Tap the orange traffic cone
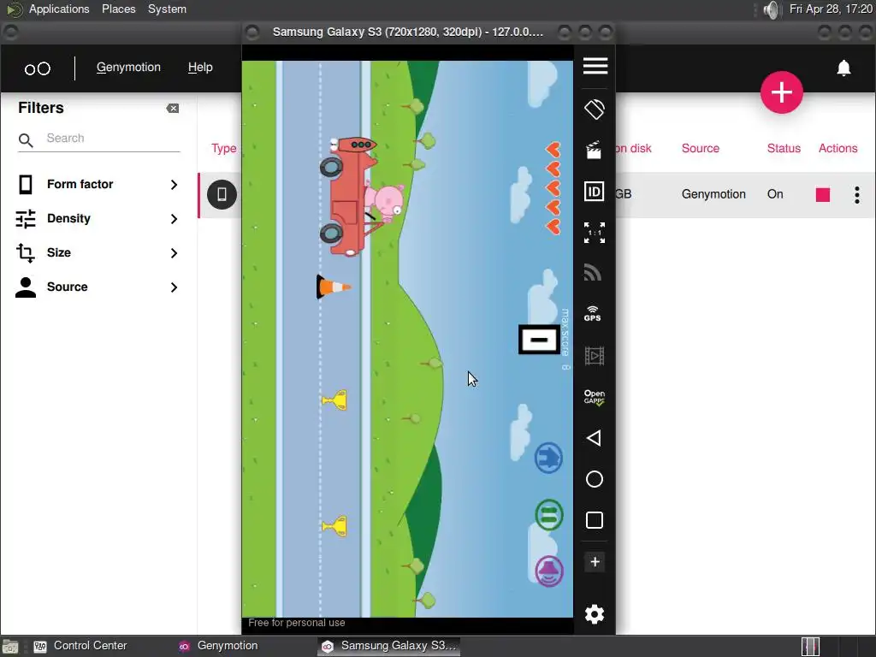The image size is (876, 657). coord(334,287)
